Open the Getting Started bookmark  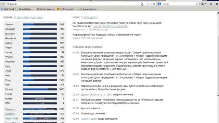[x=23, y=9]
